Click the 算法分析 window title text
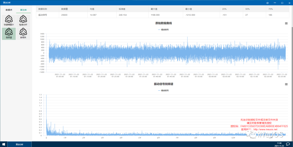The image size is (293, 147). [x=7, y=3]
